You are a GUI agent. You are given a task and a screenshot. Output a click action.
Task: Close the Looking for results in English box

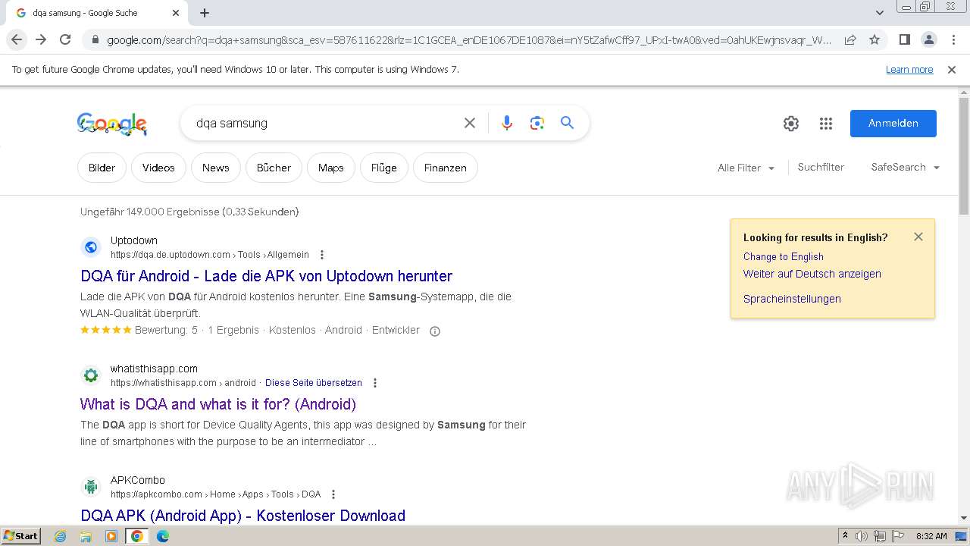point(918,237)
